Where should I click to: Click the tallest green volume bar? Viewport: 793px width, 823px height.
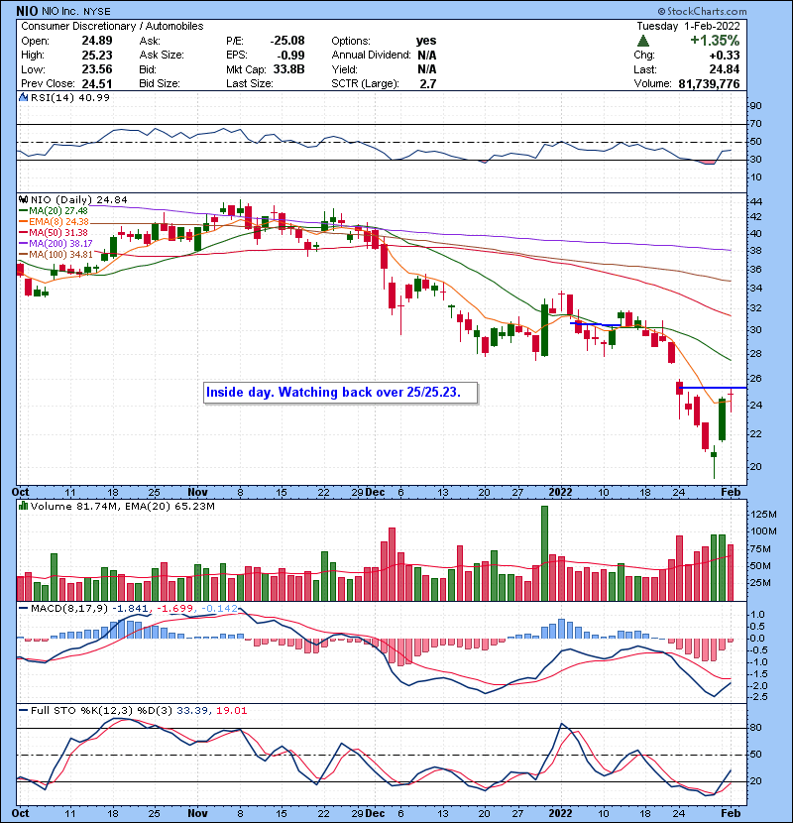tap(544, 553)
